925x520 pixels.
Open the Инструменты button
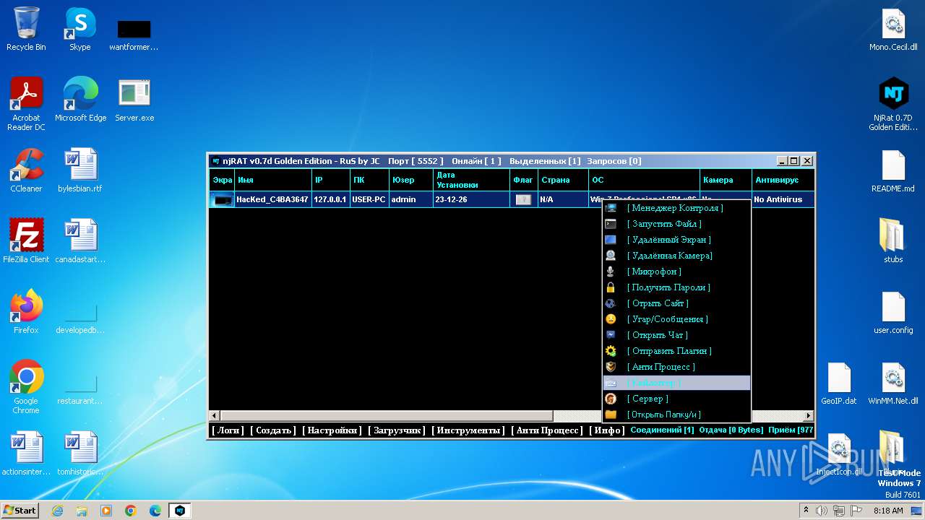pos(468,430)
